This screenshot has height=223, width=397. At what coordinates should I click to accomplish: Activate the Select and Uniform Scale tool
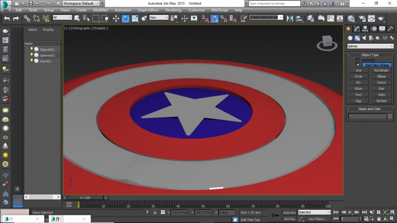(134, 18)
